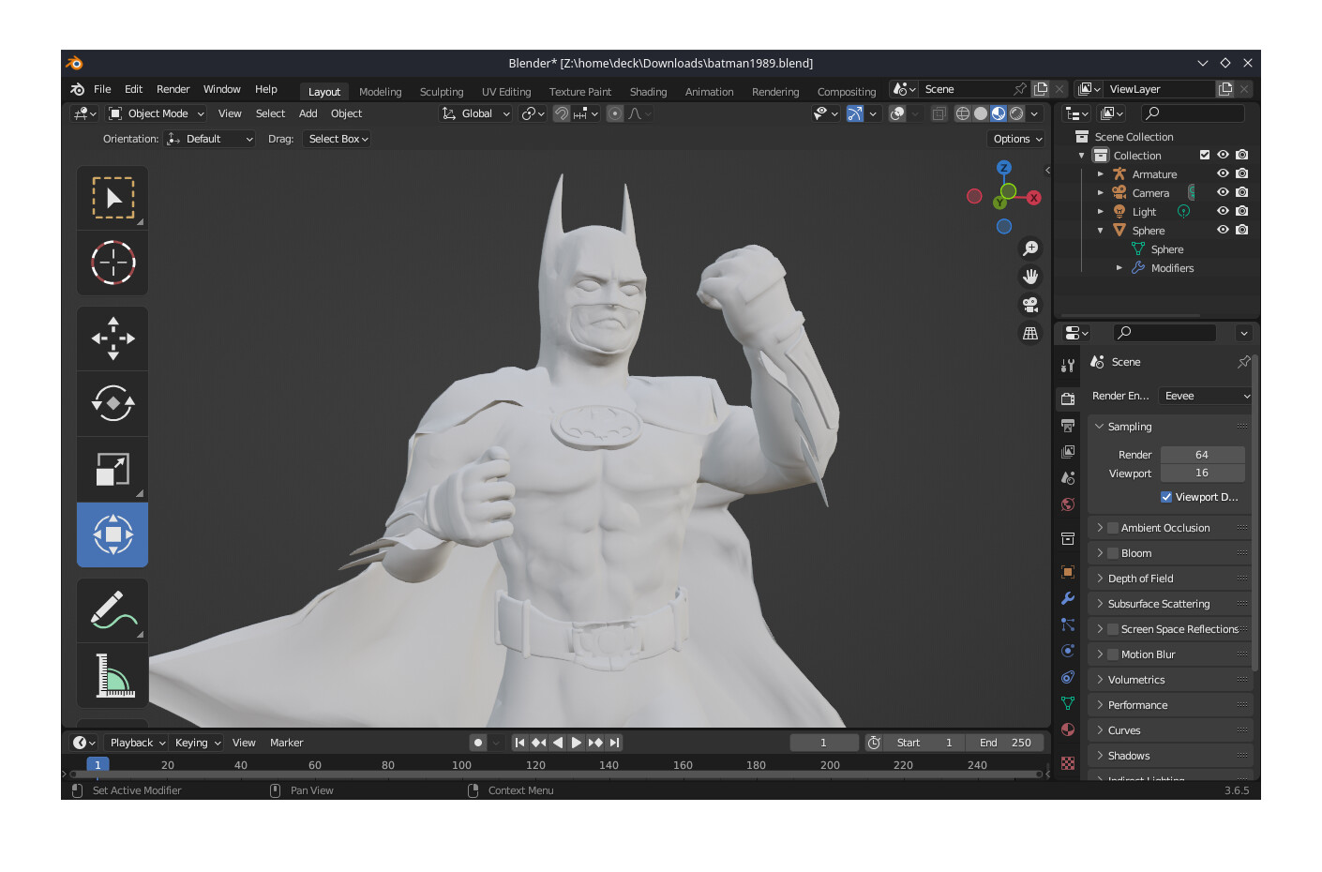Viewport: 1322px width, 872px height.
Task: Open the Modifiers wrench properties tab
Action: click(x=1068, y=598)
